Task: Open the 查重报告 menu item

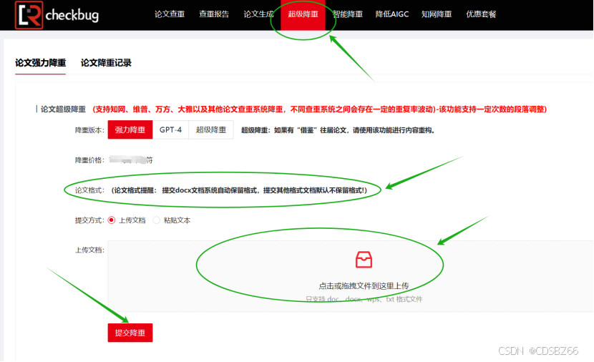Action: 214,14
